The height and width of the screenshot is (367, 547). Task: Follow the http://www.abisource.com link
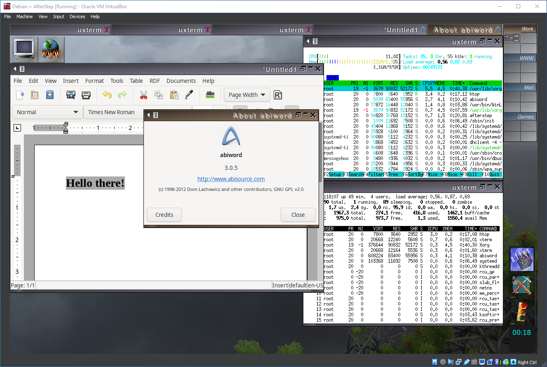[x=231, y=179]
